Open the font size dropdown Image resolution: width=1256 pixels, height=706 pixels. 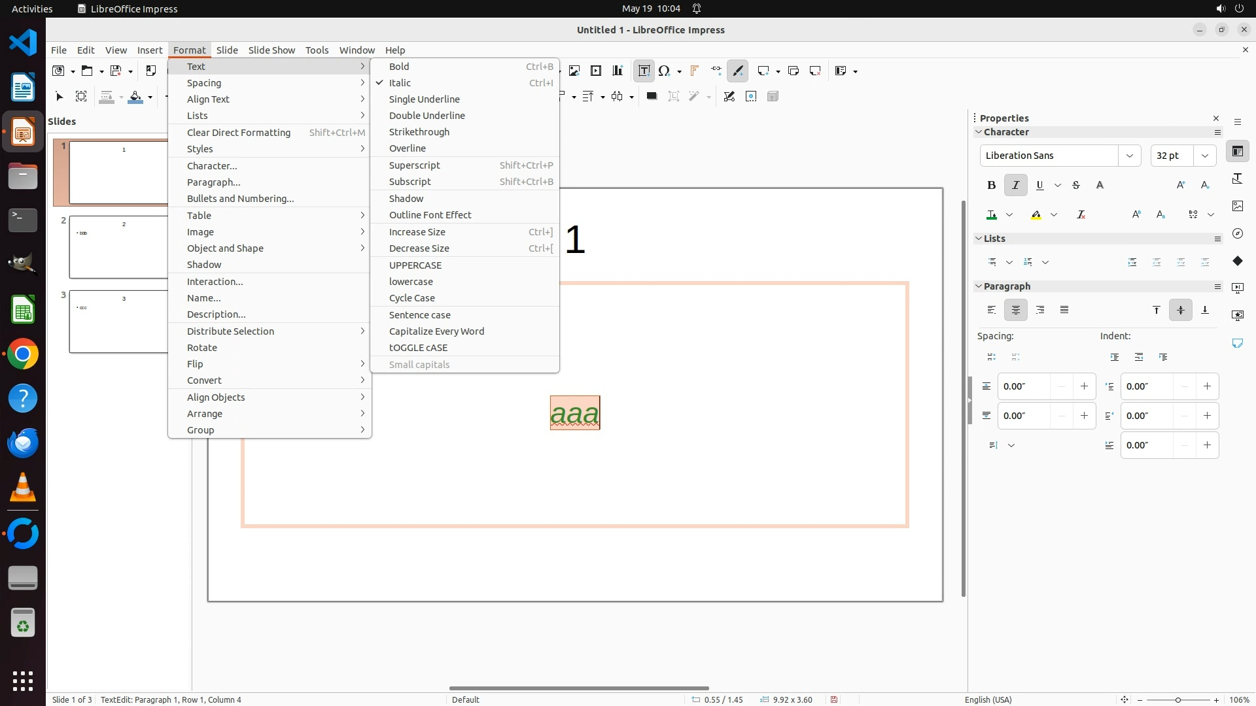coord(1204,156)
